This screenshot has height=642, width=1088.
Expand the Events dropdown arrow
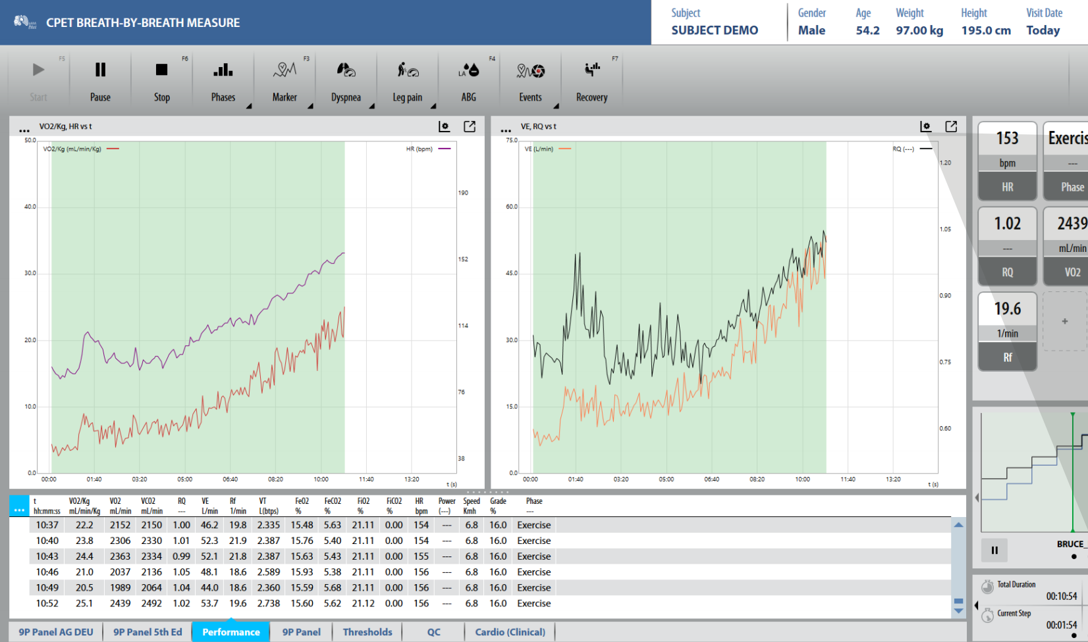[x=556, y=106]
